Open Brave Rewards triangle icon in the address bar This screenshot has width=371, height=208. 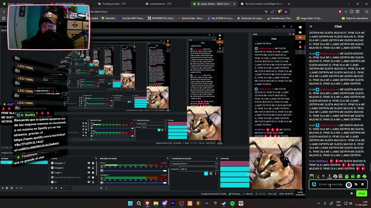click(286, 12)
